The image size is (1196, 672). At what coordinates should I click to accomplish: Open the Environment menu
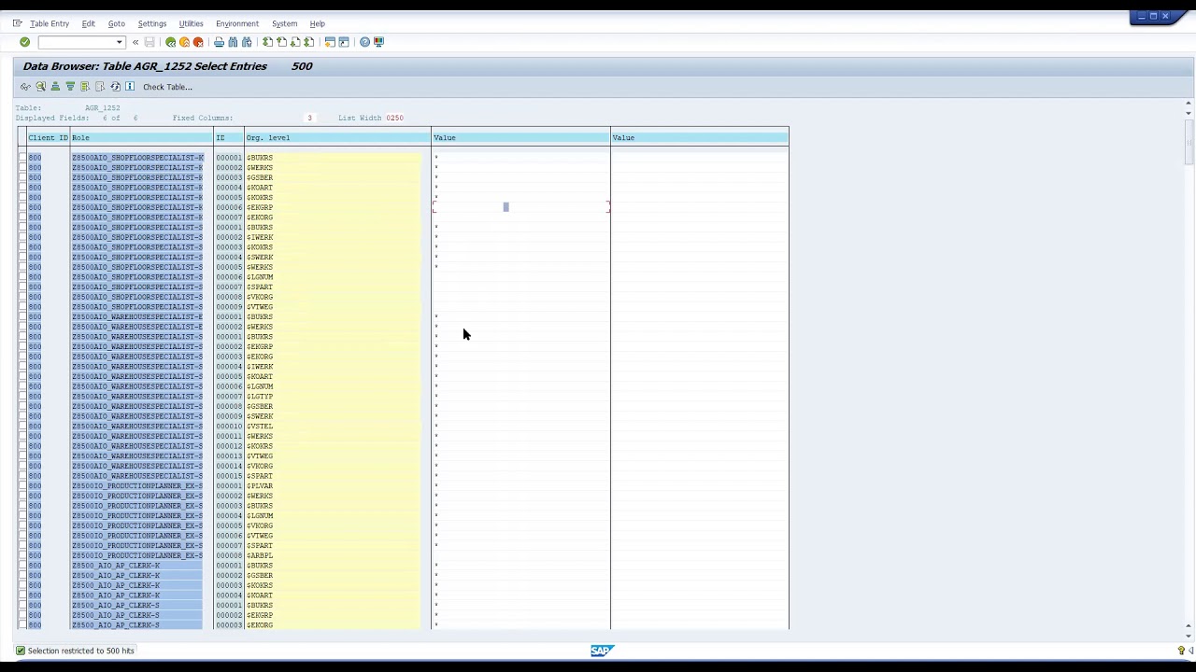click(x=237, y=23)
